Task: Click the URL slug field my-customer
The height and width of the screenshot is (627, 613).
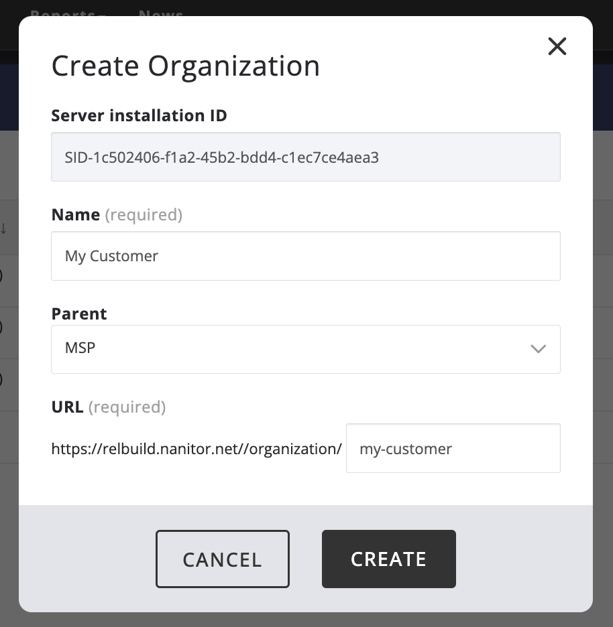Action: (x=453, y=448)
